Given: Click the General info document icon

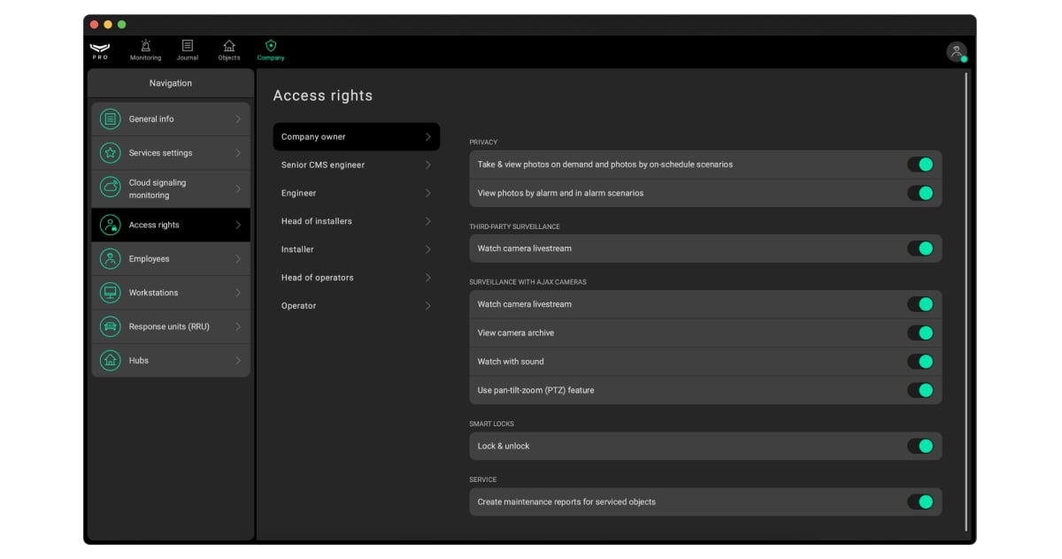Looking at the screenshot, I should point(110,119).
